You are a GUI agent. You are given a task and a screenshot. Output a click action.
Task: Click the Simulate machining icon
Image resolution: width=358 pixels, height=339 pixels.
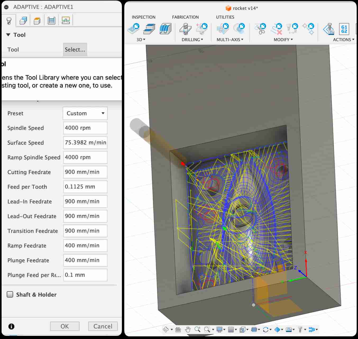click(x=329, y=29)
